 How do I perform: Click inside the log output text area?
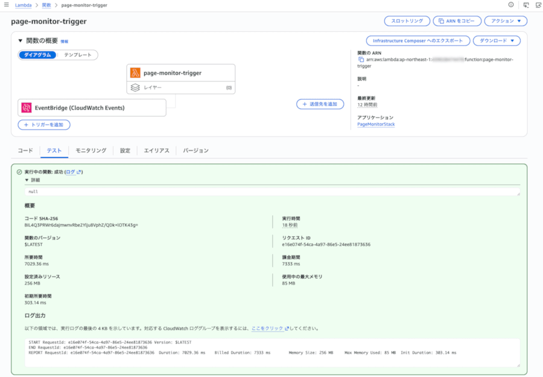(272, 352)
